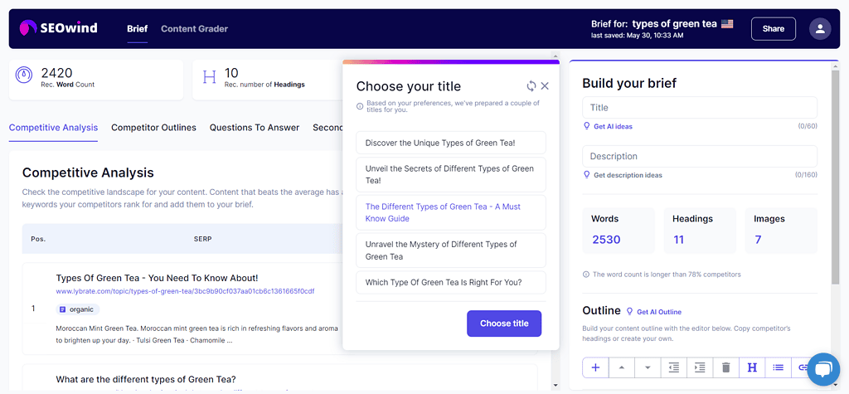Switch to the Questions To Answer tab
The width and height of the screenshot is (849, 394).
coord(255,128)
